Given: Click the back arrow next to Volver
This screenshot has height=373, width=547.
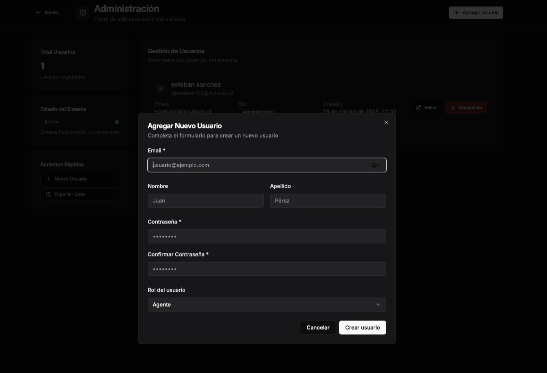Looking at the screenshot, I should coord(38,12).
